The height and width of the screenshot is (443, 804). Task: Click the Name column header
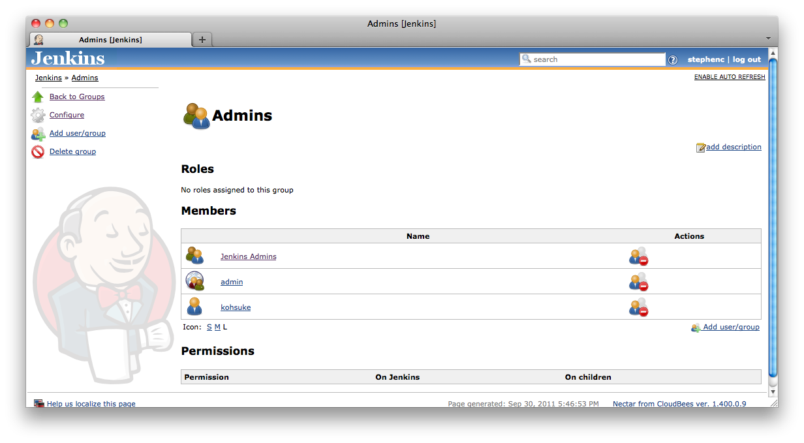pyautogui.click(x=418, y=236)
